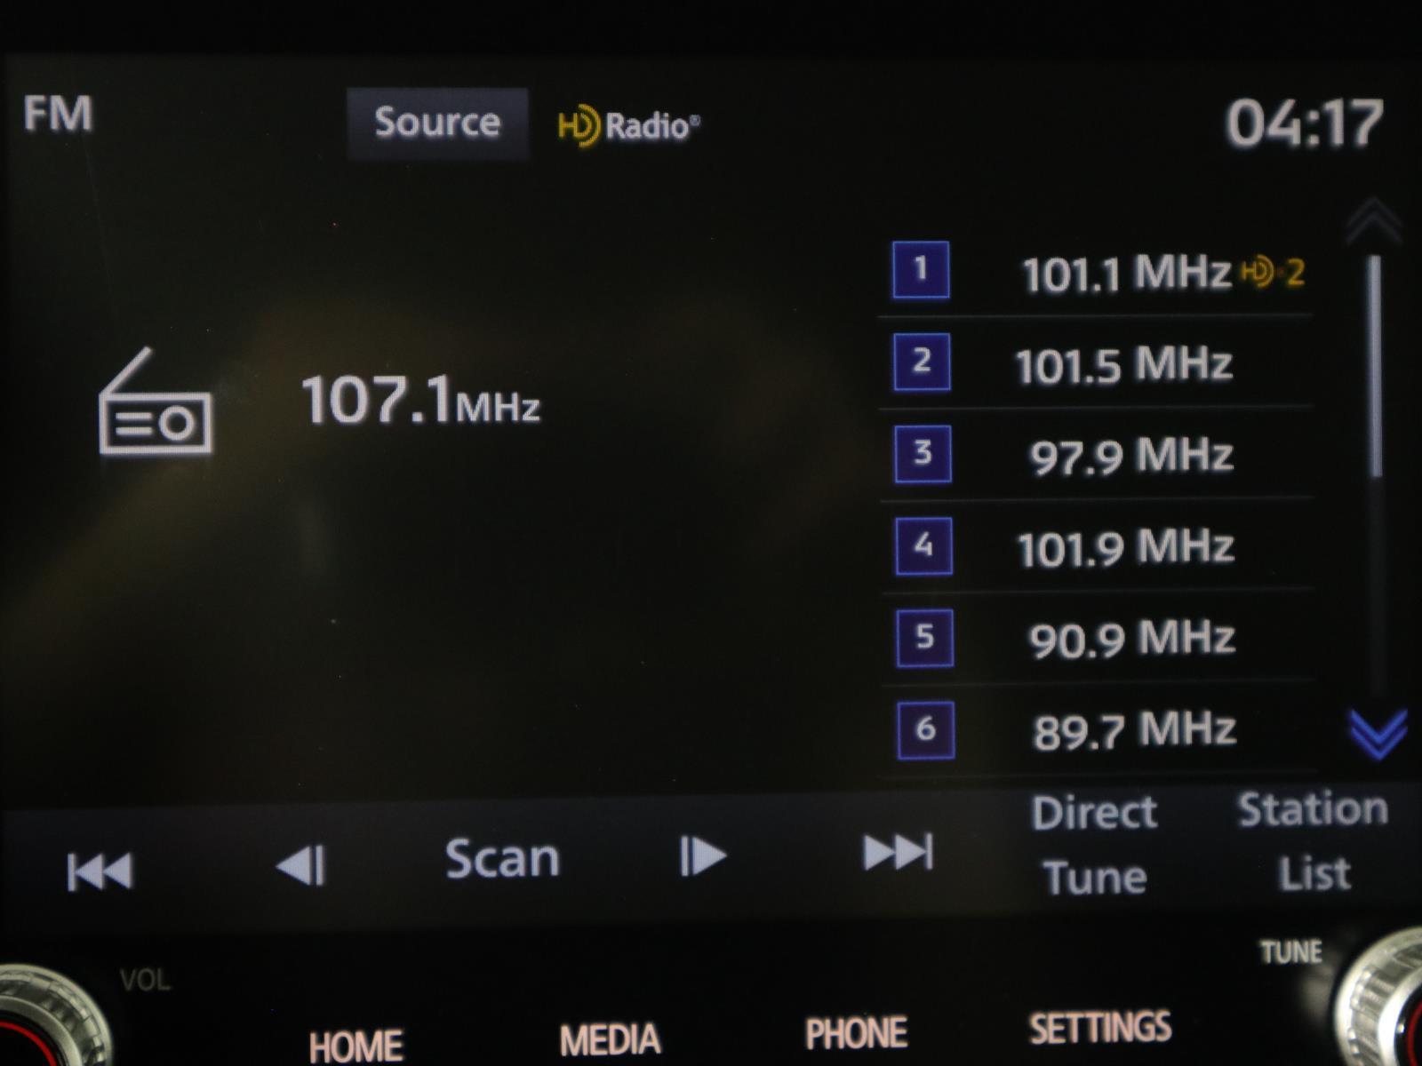Start Scan of FM stations
Viewport: 1422px width, 1066px height.
[x=502, y=859]
